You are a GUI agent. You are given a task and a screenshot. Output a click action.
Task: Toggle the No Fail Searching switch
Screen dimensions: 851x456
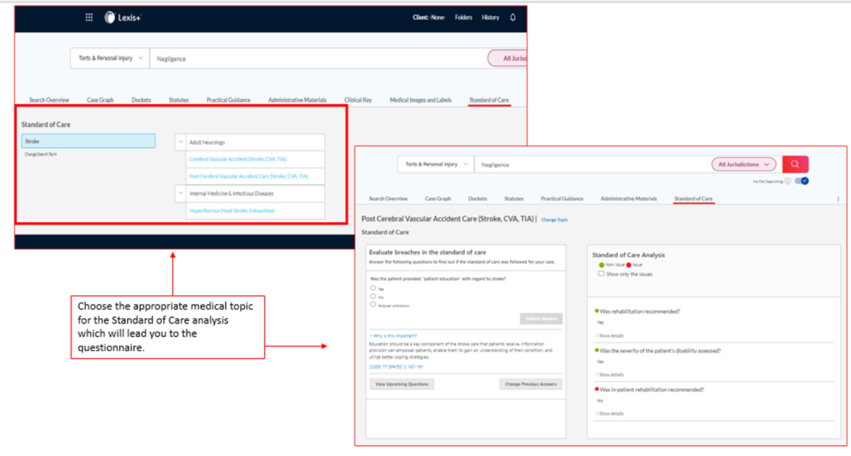coord(802,181)
